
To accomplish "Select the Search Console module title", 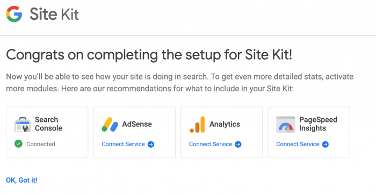I will (x=48, y=124).
